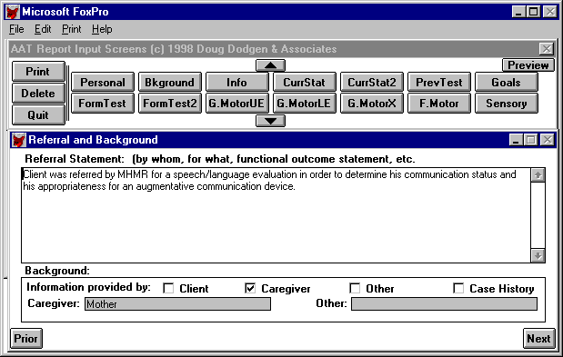Image resolution: width=563 pixels, height=357 pixels.
Task: Click the Referral and Background window fox icon
Action: (18, 140)
